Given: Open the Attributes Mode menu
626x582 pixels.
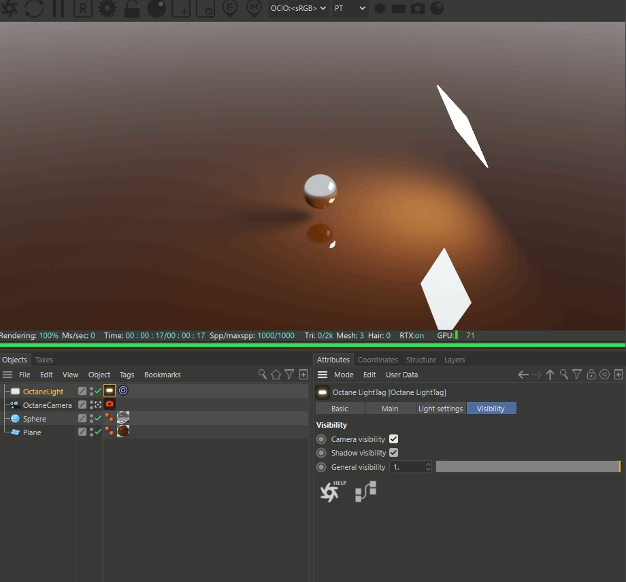Looking at the screenshot, I should 344,375.
